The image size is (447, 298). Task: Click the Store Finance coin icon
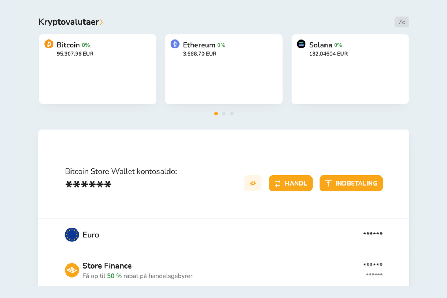pyautogui.click(x=72, y=270)
